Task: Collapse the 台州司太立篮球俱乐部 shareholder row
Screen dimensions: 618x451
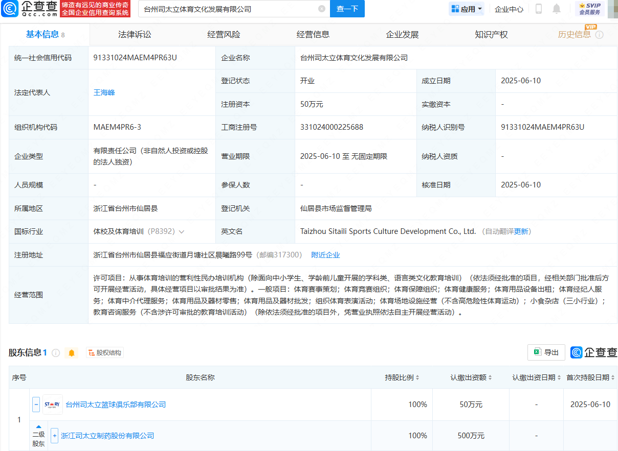Action: (36, 405)
